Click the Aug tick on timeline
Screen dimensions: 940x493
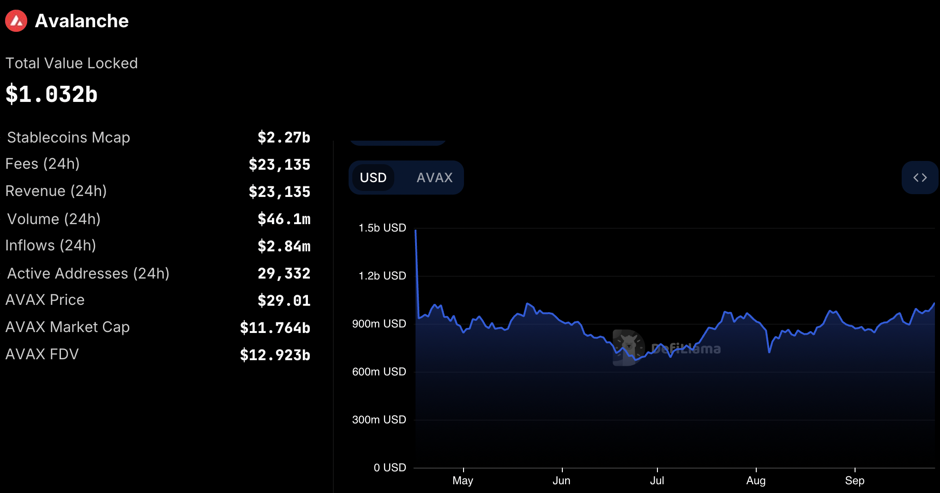[756, 481]
